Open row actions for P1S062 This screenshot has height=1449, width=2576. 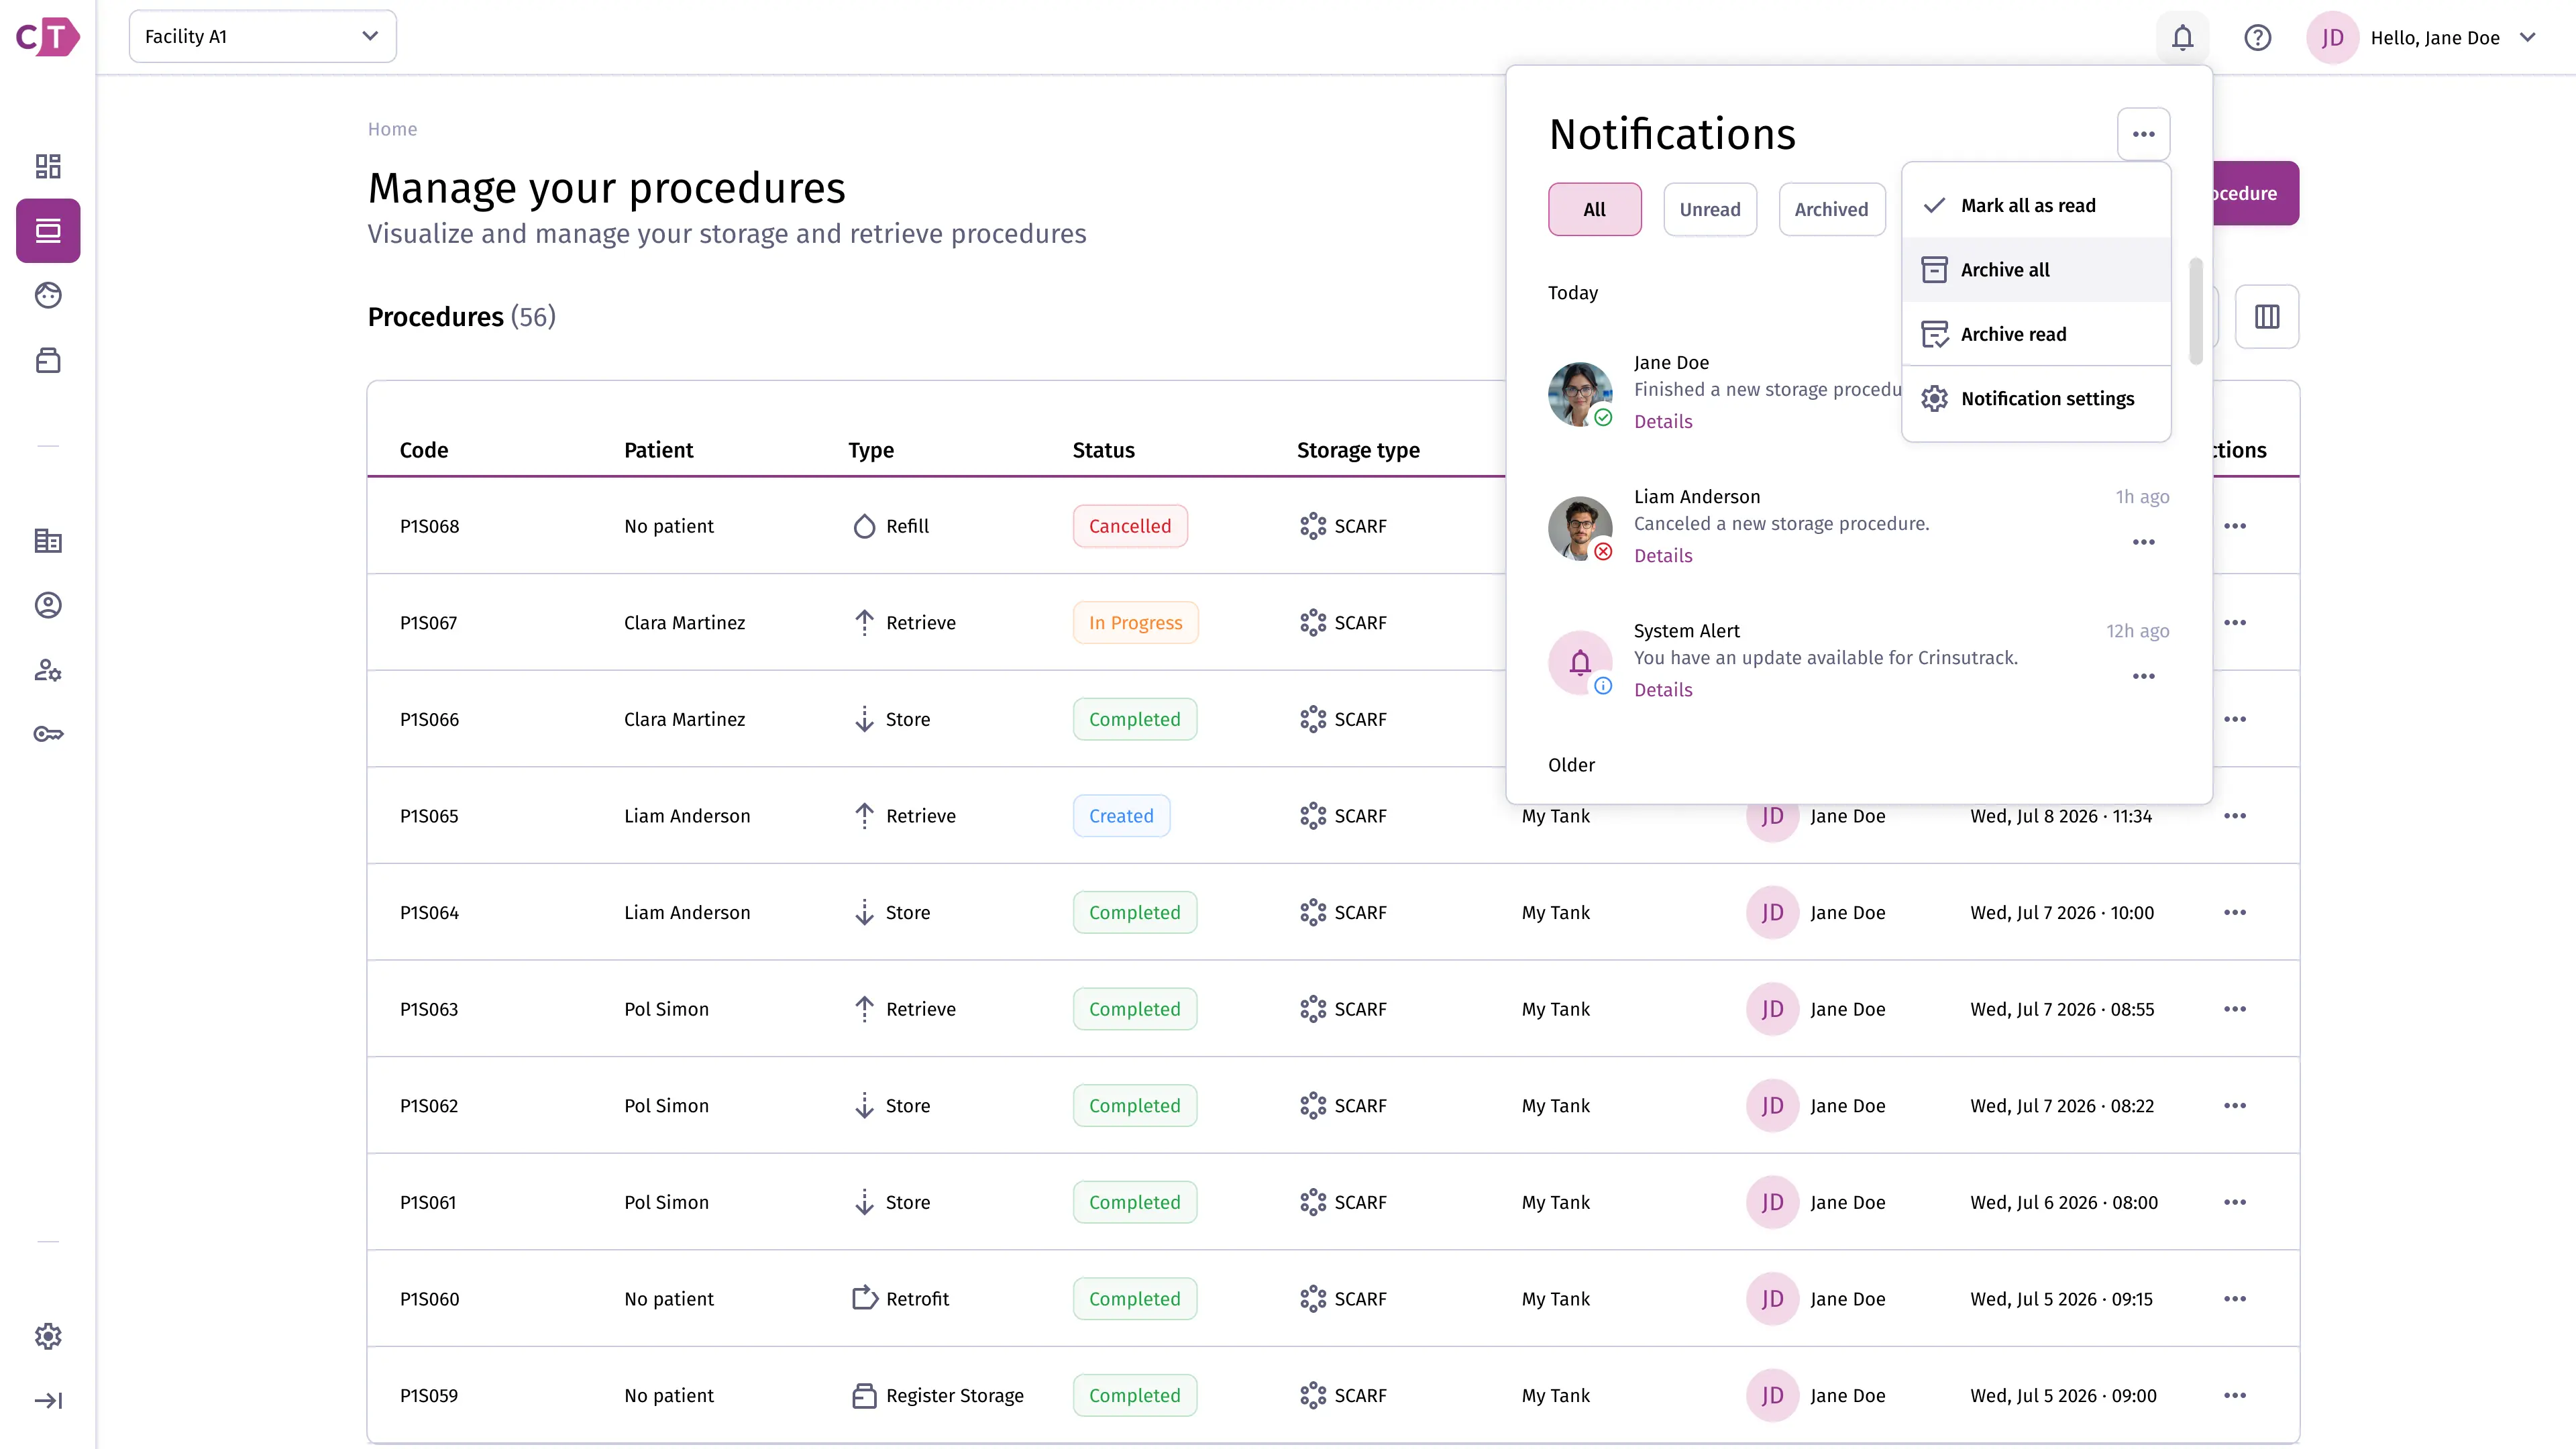click(x=2235, y=1105)
